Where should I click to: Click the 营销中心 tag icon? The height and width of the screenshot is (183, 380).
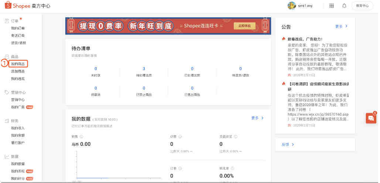click(x=7, y=92)
